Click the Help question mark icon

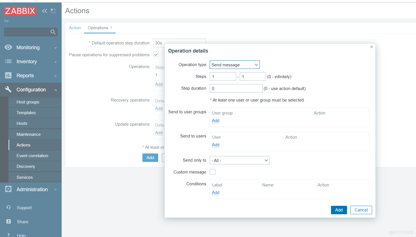pyautogui.click(x=8, y=235)
